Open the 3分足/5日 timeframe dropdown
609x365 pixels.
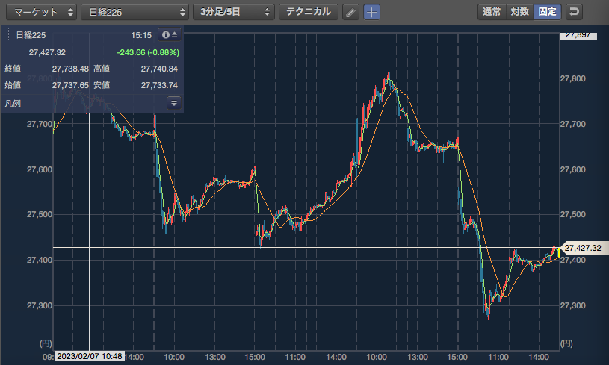click(234, 12)
